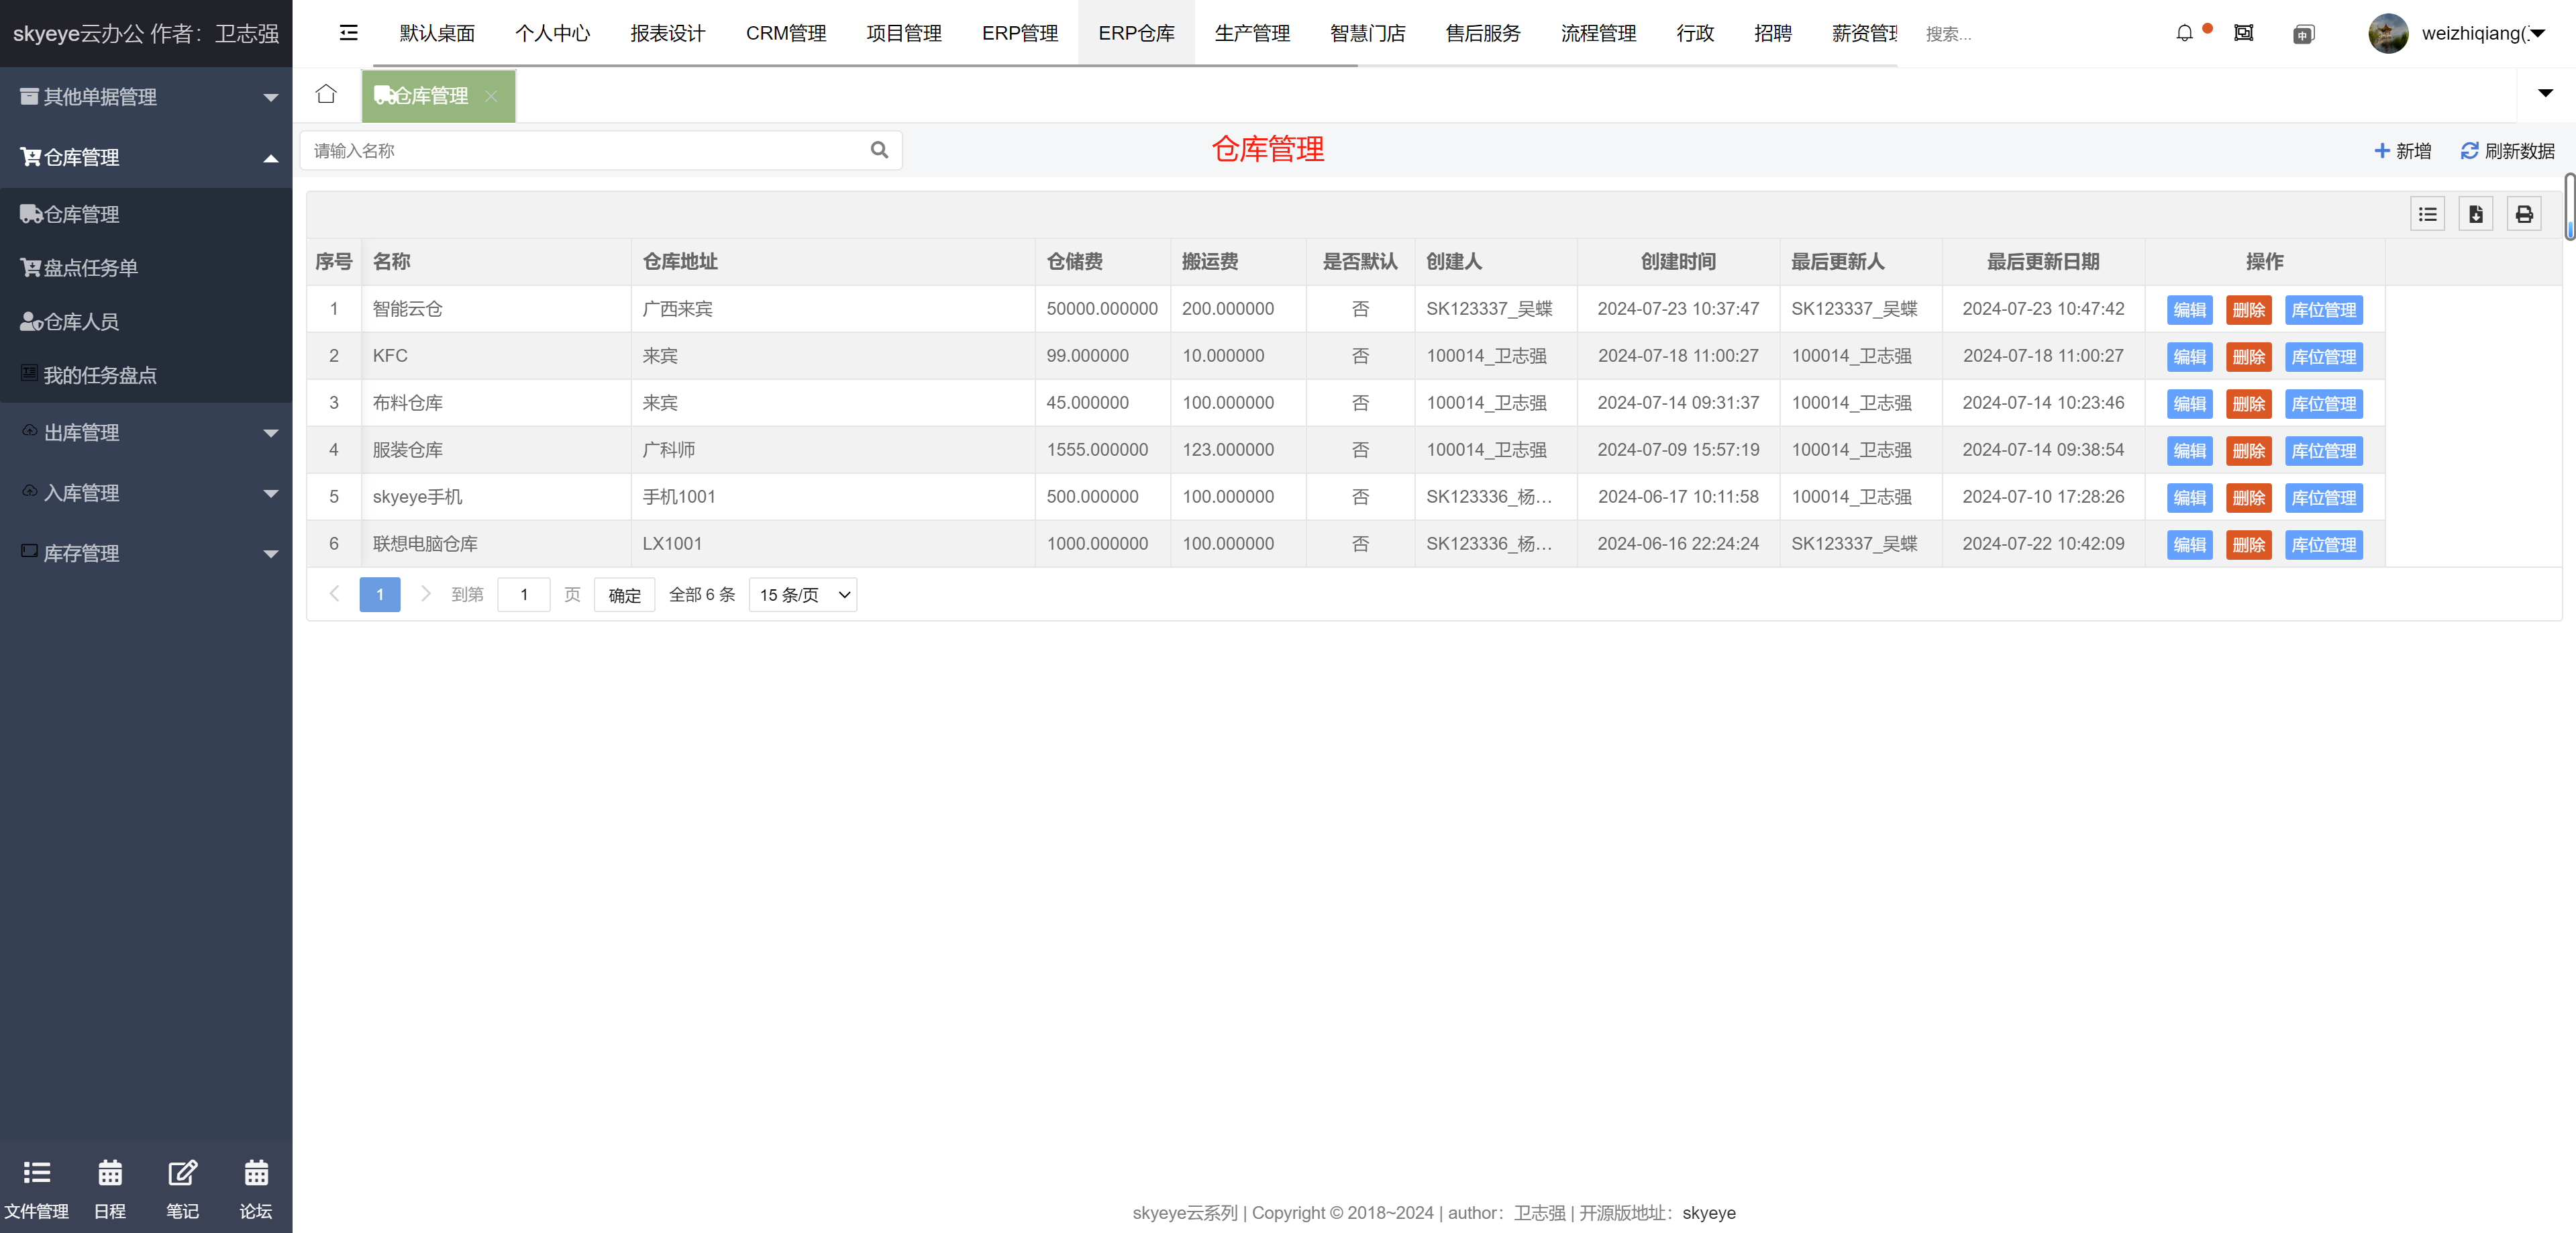Click the notification bell icon
The width and height of the screenshot is (2576, 1233).
[2184, 33]
